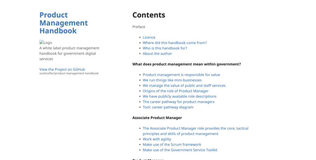Screen dimensions: 316x160
Task: Open View the Project on GitHub
Action: [x=62, y=70]
